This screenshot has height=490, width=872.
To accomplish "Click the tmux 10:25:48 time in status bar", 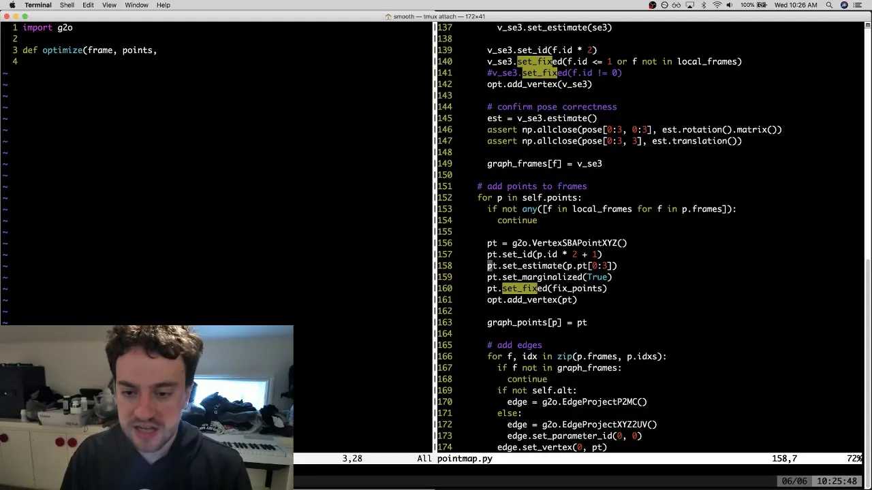I will (x=837, y=481).
